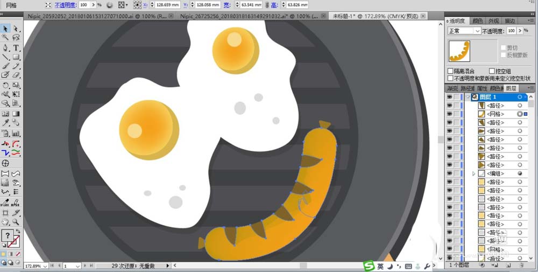The height and width of the screenshot is (272, 538).
Task: Select the Pencil tool
Action: (16, 66)
